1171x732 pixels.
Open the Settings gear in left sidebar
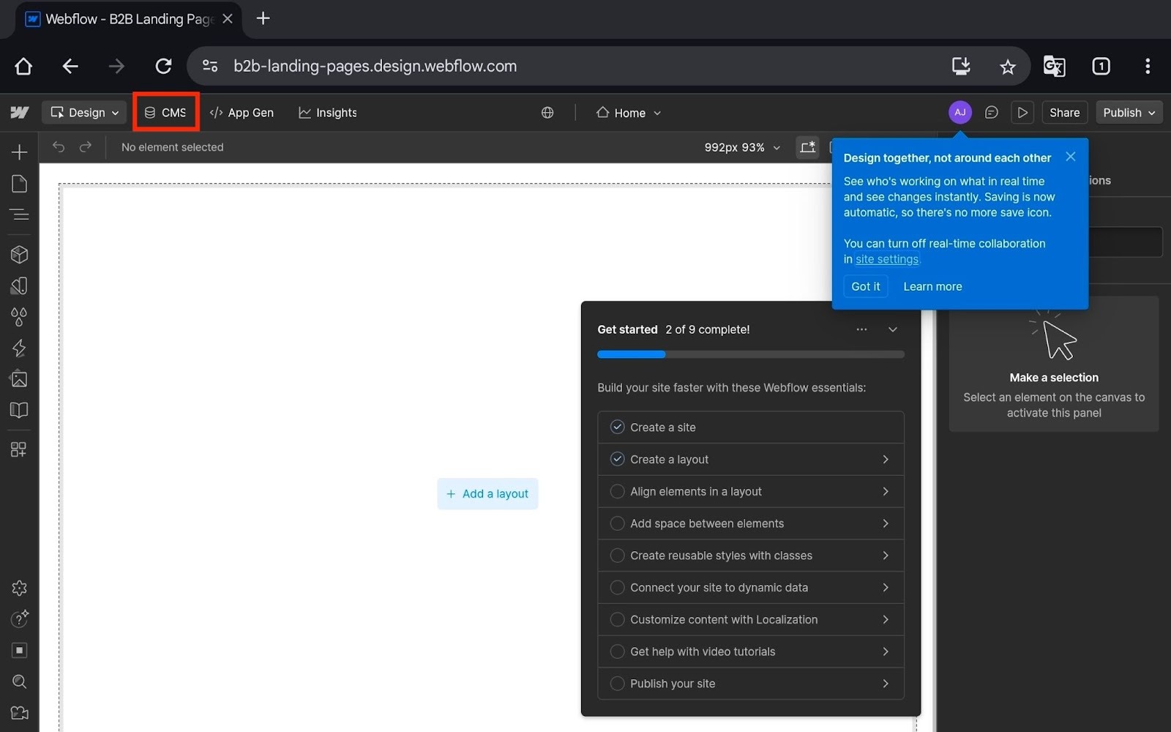20,588
